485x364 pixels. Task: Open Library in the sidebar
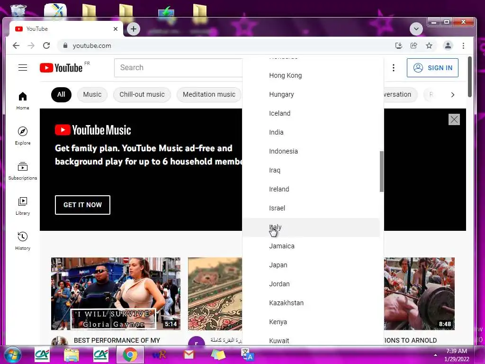(23, 206)
